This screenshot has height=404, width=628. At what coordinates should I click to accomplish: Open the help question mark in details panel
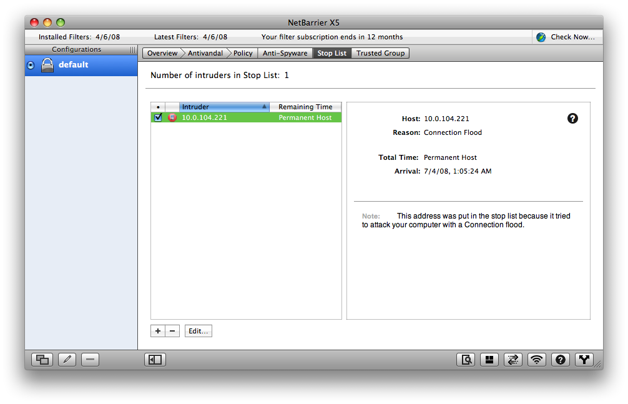572,118
